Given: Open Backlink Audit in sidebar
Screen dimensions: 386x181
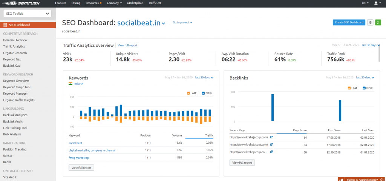Looking at the screenshot, I should point(13,121).
